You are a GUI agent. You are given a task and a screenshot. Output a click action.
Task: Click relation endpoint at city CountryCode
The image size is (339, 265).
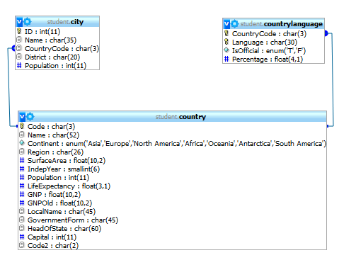click(x=13, y=48)
